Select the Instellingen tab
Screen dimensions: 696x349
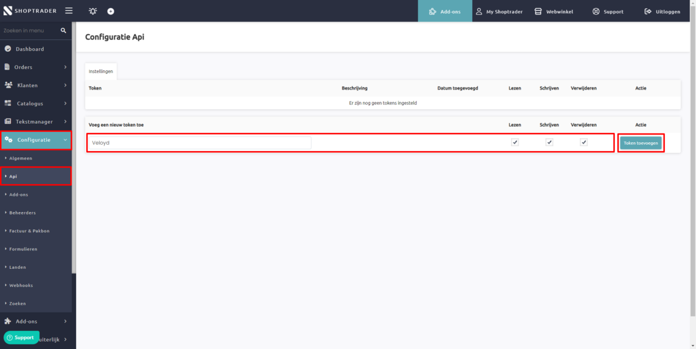pos(101,71)
